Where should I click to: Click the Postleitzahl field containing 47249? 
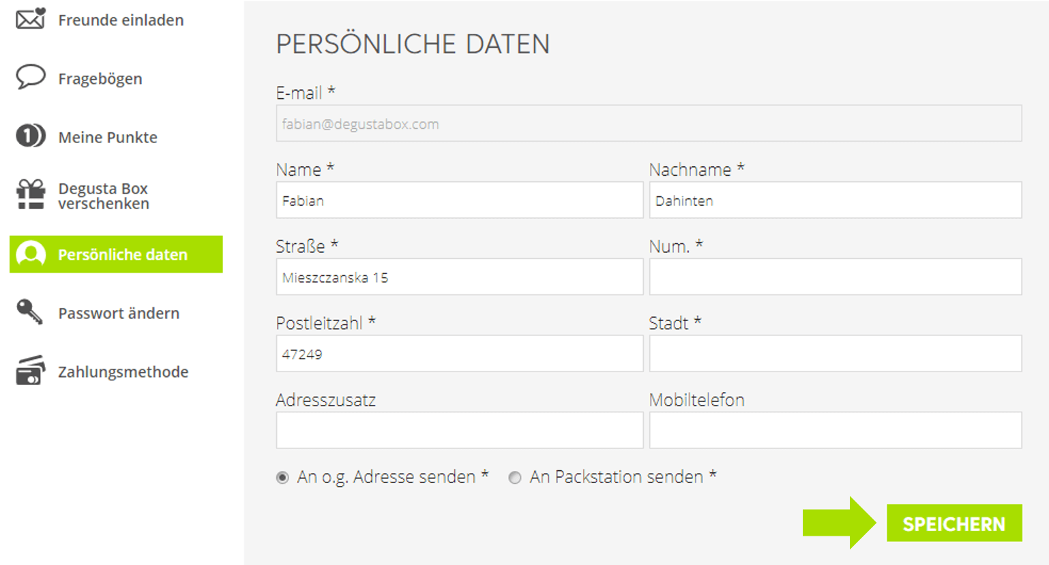coord(459,354)
